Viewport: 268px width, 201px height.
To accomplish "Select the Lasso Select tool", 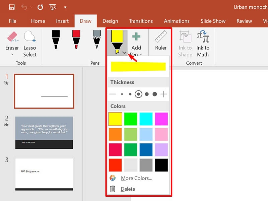I will click(30, 44).
